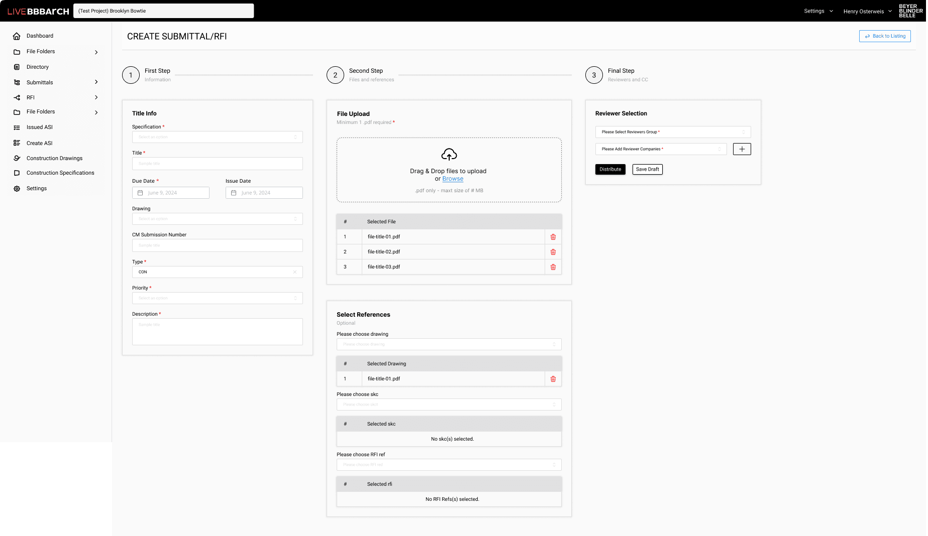The image size is (928, 536).
Task: Remove file-title-03.pdf from selected files
Action: (553, 267)
